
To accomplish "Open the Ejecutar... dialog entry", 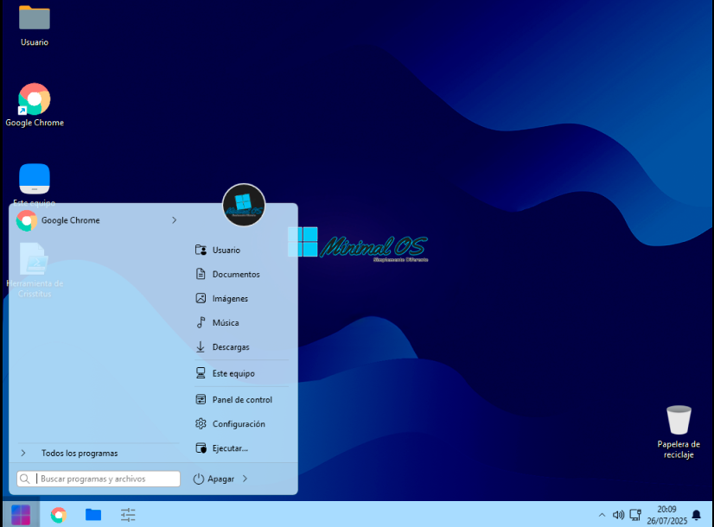I will 242,448.
